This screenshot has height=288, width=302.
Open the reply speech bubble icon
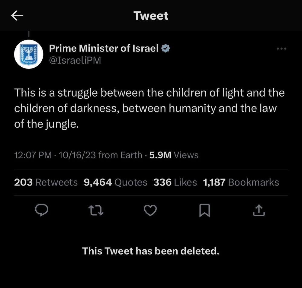point(42,210)
